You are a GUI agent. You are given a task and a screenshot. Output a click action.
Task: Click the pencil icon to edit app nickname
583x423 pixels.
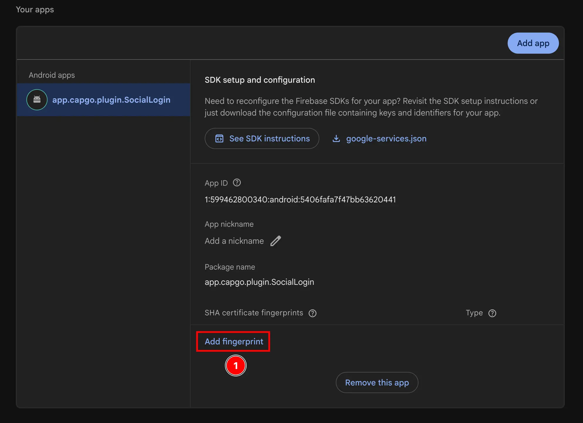[x=275, y=241]
